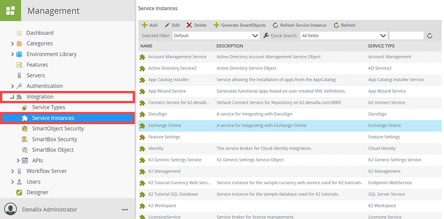Screen dimensions: 444x219
Task: Click the Environment Library icon
Action: coord(19,54)
